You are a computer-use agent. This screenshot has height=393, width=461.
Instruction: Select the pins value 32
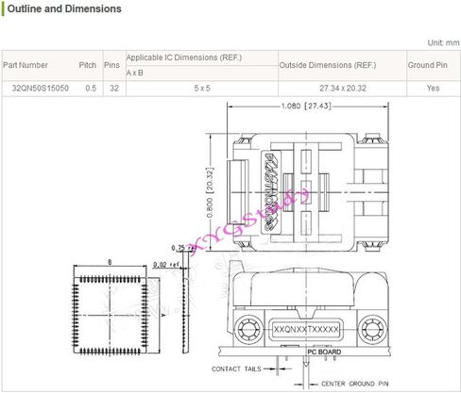[x=114, y=89]
